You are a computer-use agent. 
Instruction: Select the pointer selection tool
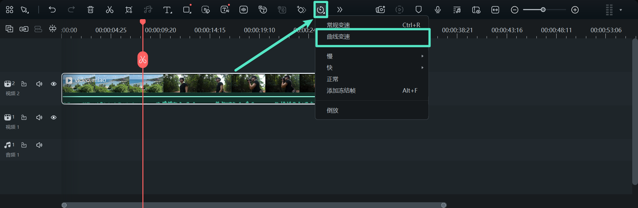coord(25,10)
